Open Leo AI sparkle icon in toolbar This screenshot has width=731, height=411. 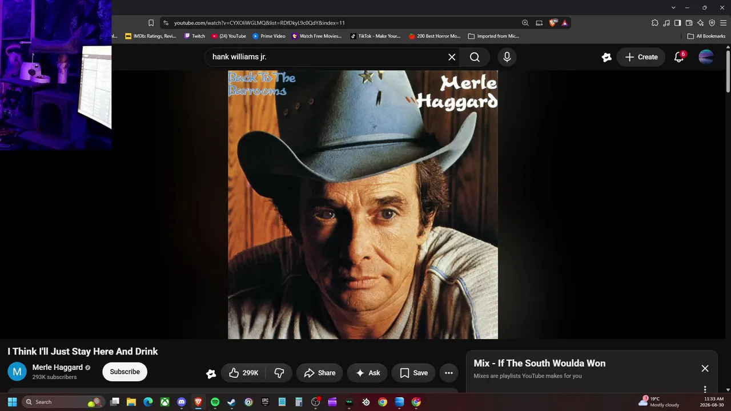700,23
